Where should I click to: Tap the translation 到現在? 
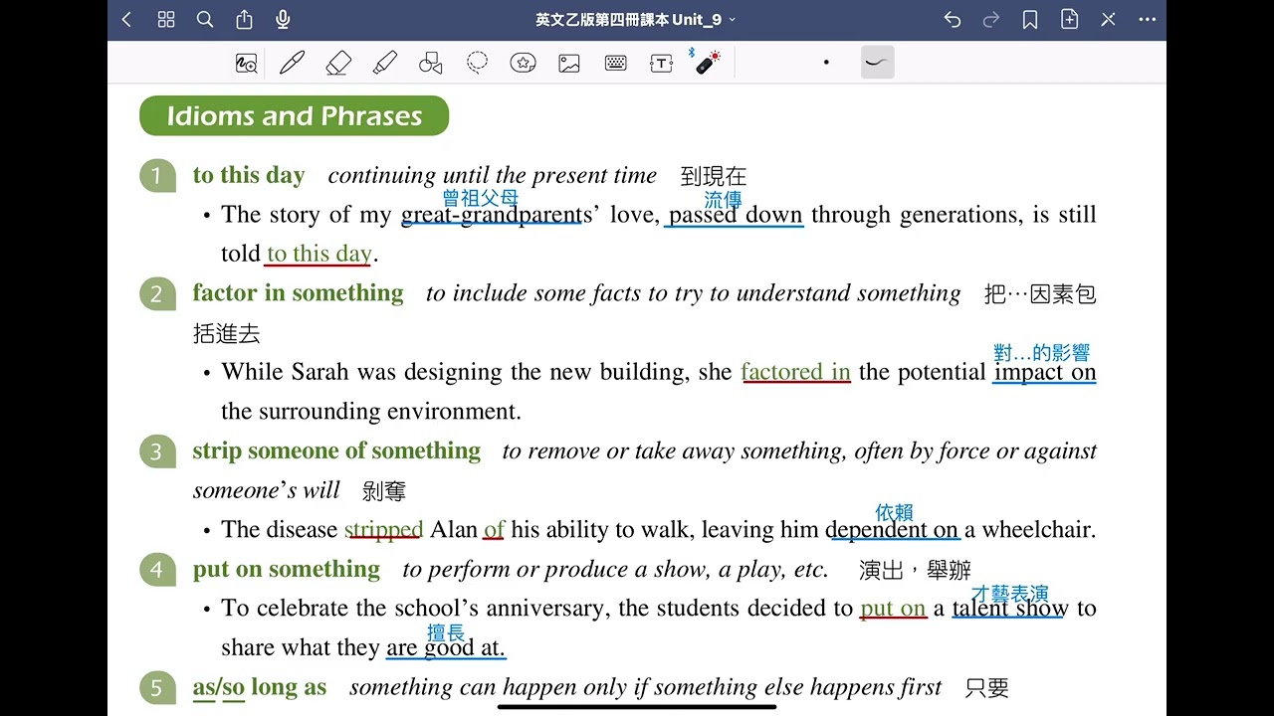click(714, 177)
